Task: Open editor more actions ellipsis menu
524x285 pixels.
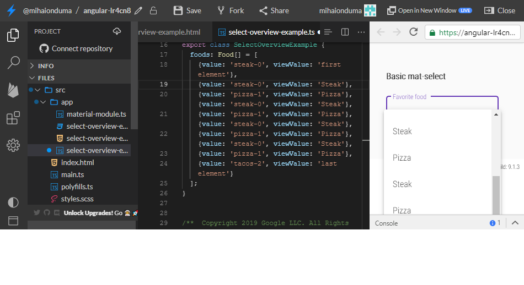Action: (x=361, y=32)
